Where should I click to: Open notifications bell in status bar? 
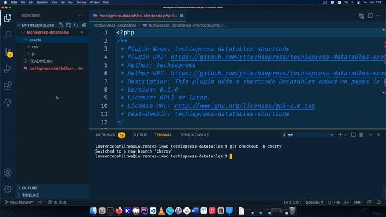coord(379,203)
